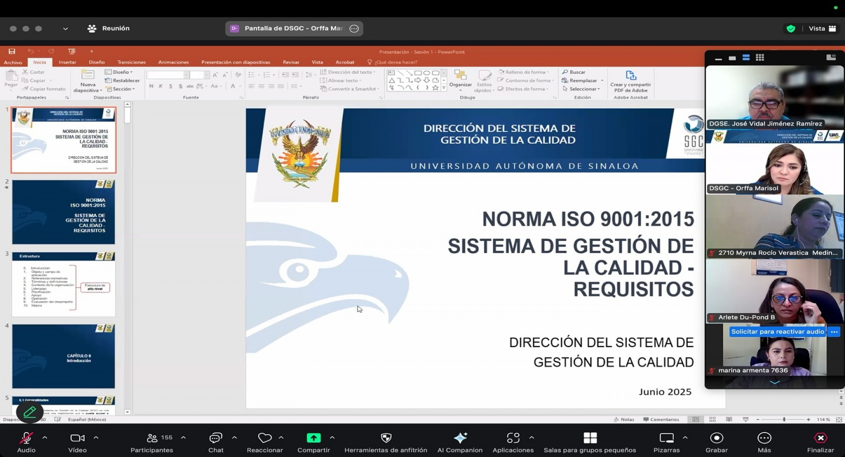Open the Animaciones ribbon tab
The height and width of the screenshot is (457, 845).
(173, 62)
